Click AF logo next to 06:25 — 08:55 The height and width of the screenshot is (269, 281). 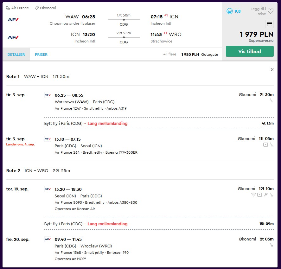pyautogui.click(x=48, y=95)
